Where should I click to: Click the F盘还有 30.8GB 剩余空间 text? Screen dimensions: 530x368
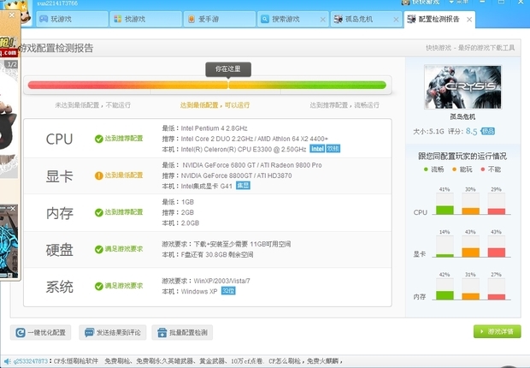point(217,254)
